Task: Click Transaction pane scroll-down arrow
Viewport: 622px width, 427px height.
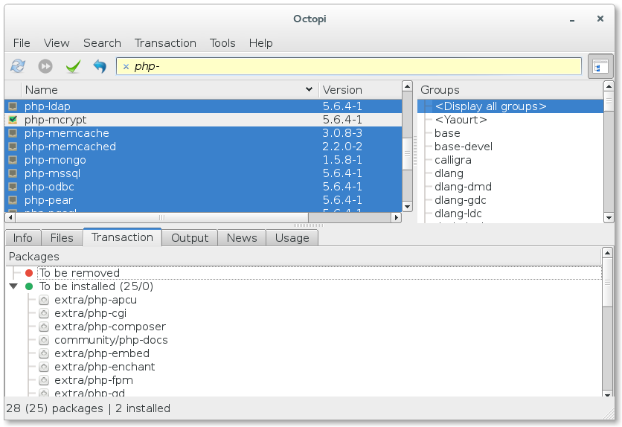Action: (607, 394)
